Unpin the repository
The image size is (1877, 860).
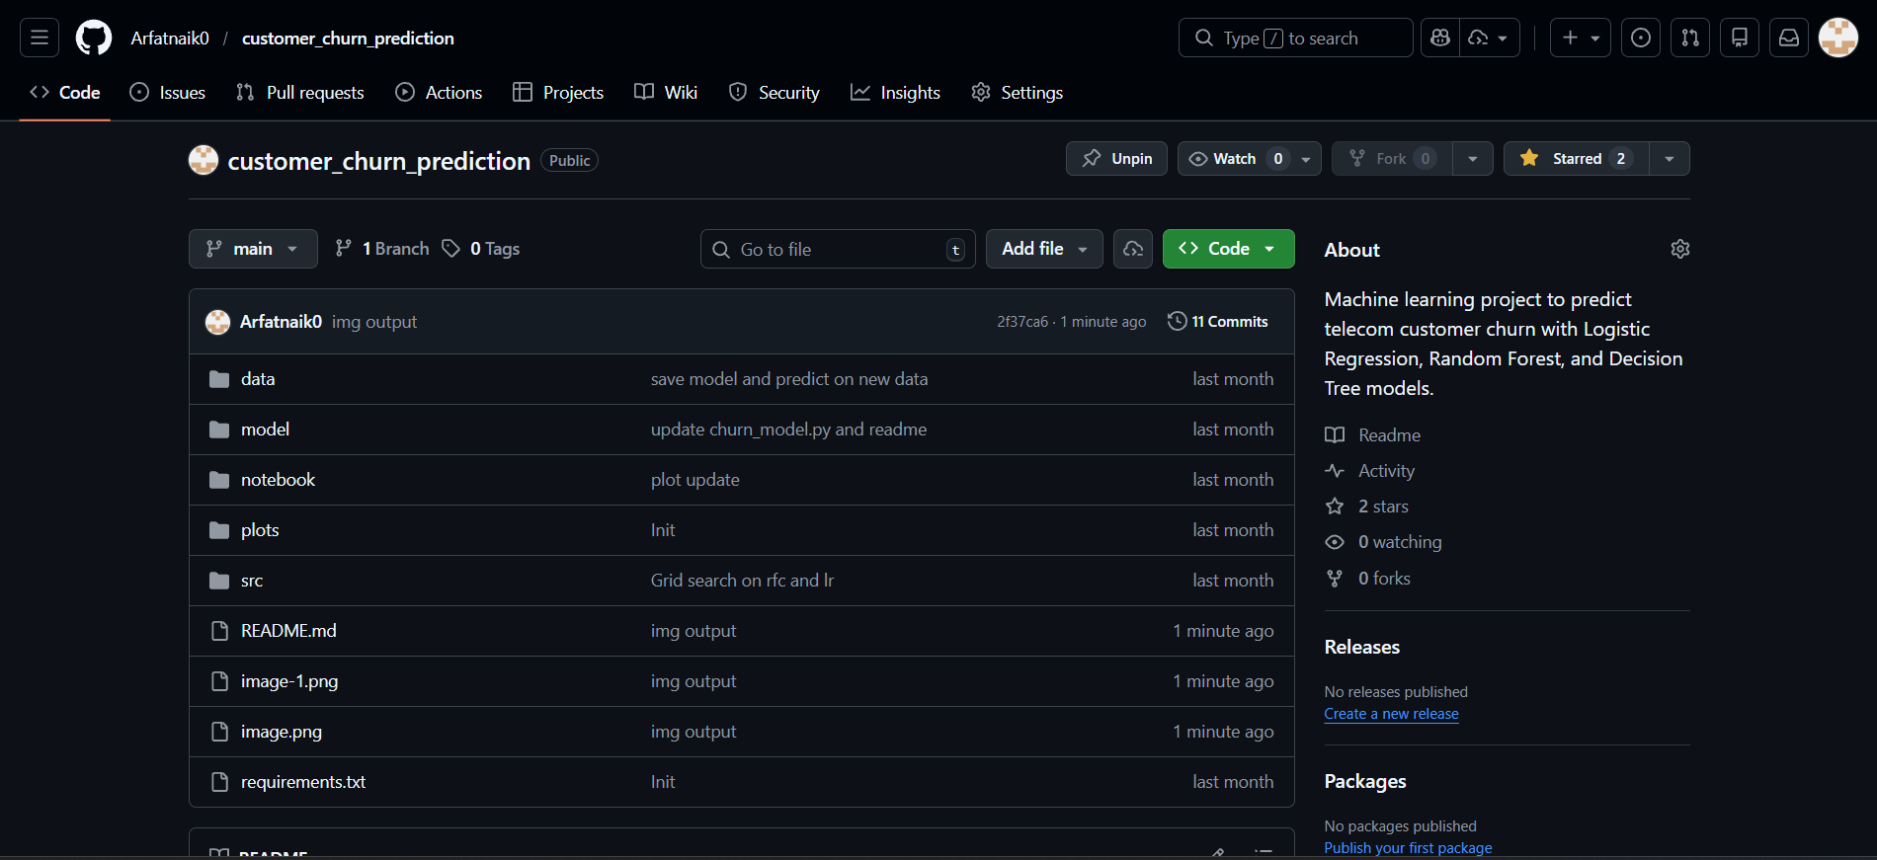[x=1116, y=159]
